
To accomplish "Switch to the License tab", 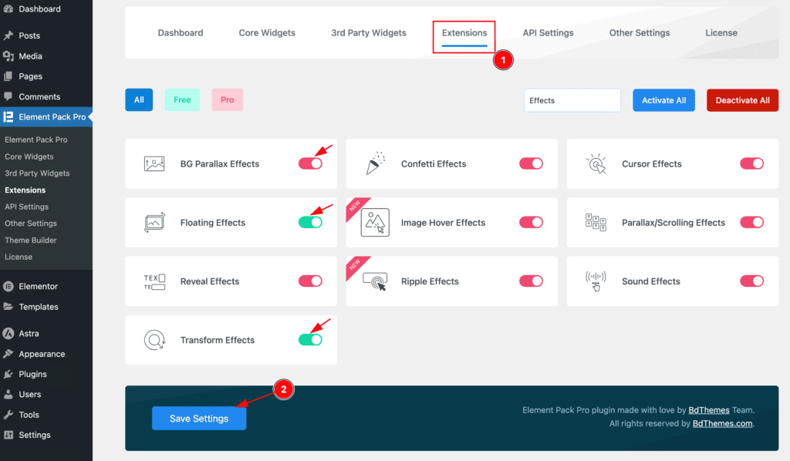I will 721,32.
